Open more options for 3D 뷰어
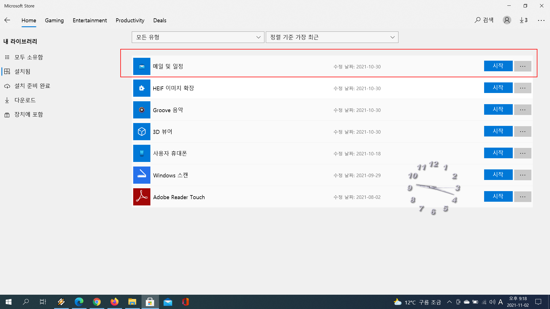This screenshot has height=309, width=550. click(x=522, y=131)
